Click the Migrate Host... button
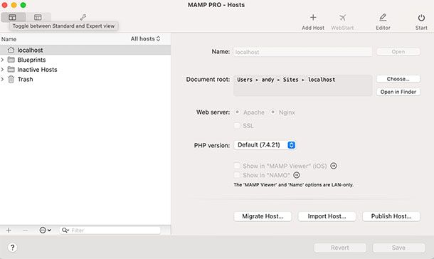The image size is (434, 259). [263, 216]
